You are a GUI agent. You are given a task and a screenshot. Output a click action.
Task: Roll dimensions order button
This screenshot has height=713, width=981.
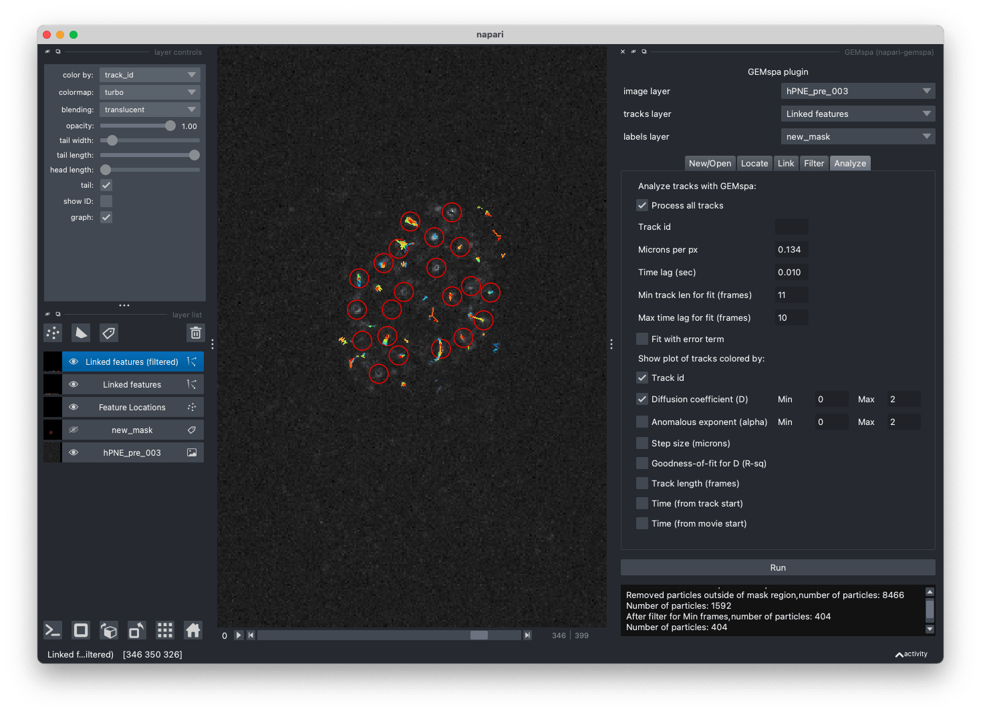pyautogui.click(x=109, y=630)
